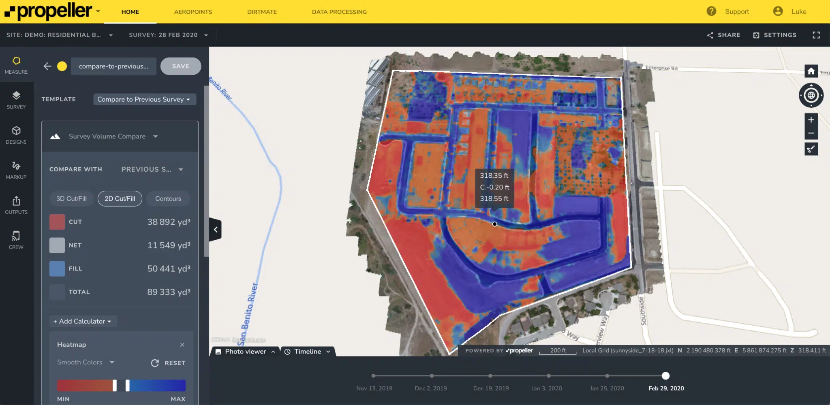Viewport: 830px width, 405px height.
Task: Open the Template dropdown
Action: pos(144,99)
